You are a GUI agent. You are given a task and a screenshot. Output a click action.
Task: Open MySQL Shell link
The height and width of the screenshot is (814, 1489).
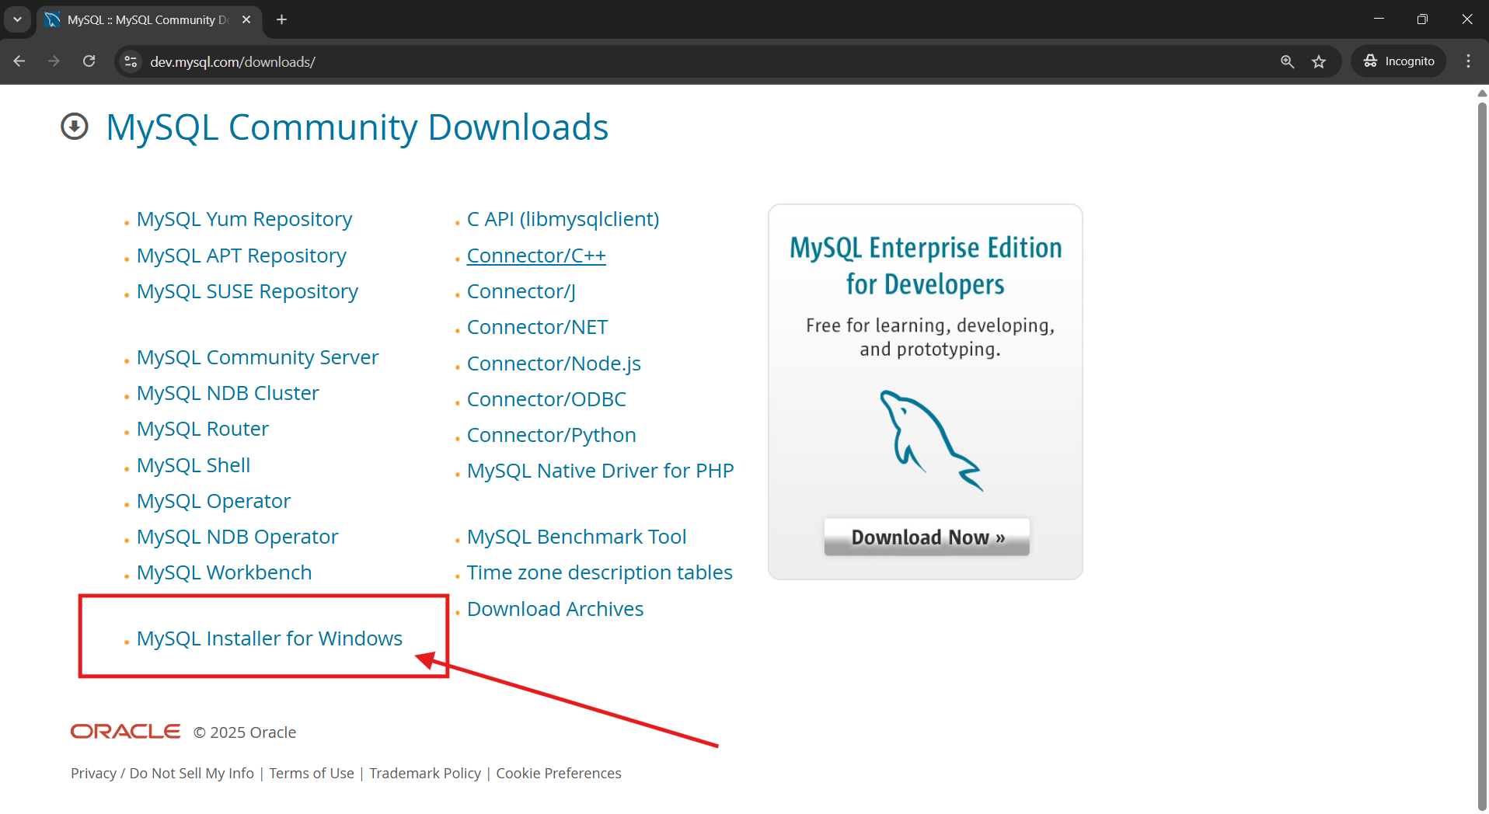tap(194, 465)
